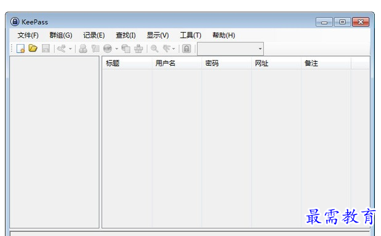Open the 帮助(H) menu
Image resolution: width=381 pixels, height=236 pixels.
pos(224,36)
